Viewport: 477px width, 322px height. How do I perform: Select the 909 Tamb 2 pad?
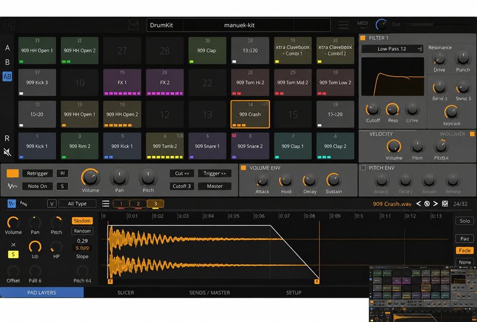(x=165, y=146)
